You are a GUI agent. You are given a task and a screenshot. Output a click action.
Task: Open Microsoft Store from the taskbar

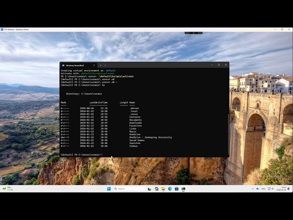pyautogui.click(x=177, y=189)
